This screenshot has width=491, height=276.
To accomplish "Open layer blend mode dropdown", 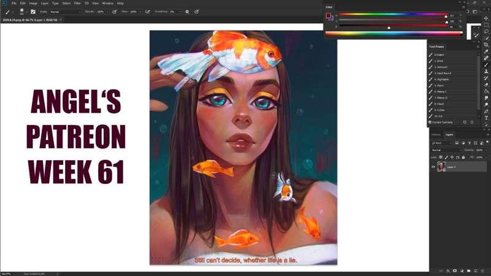I will click(447, 150).
